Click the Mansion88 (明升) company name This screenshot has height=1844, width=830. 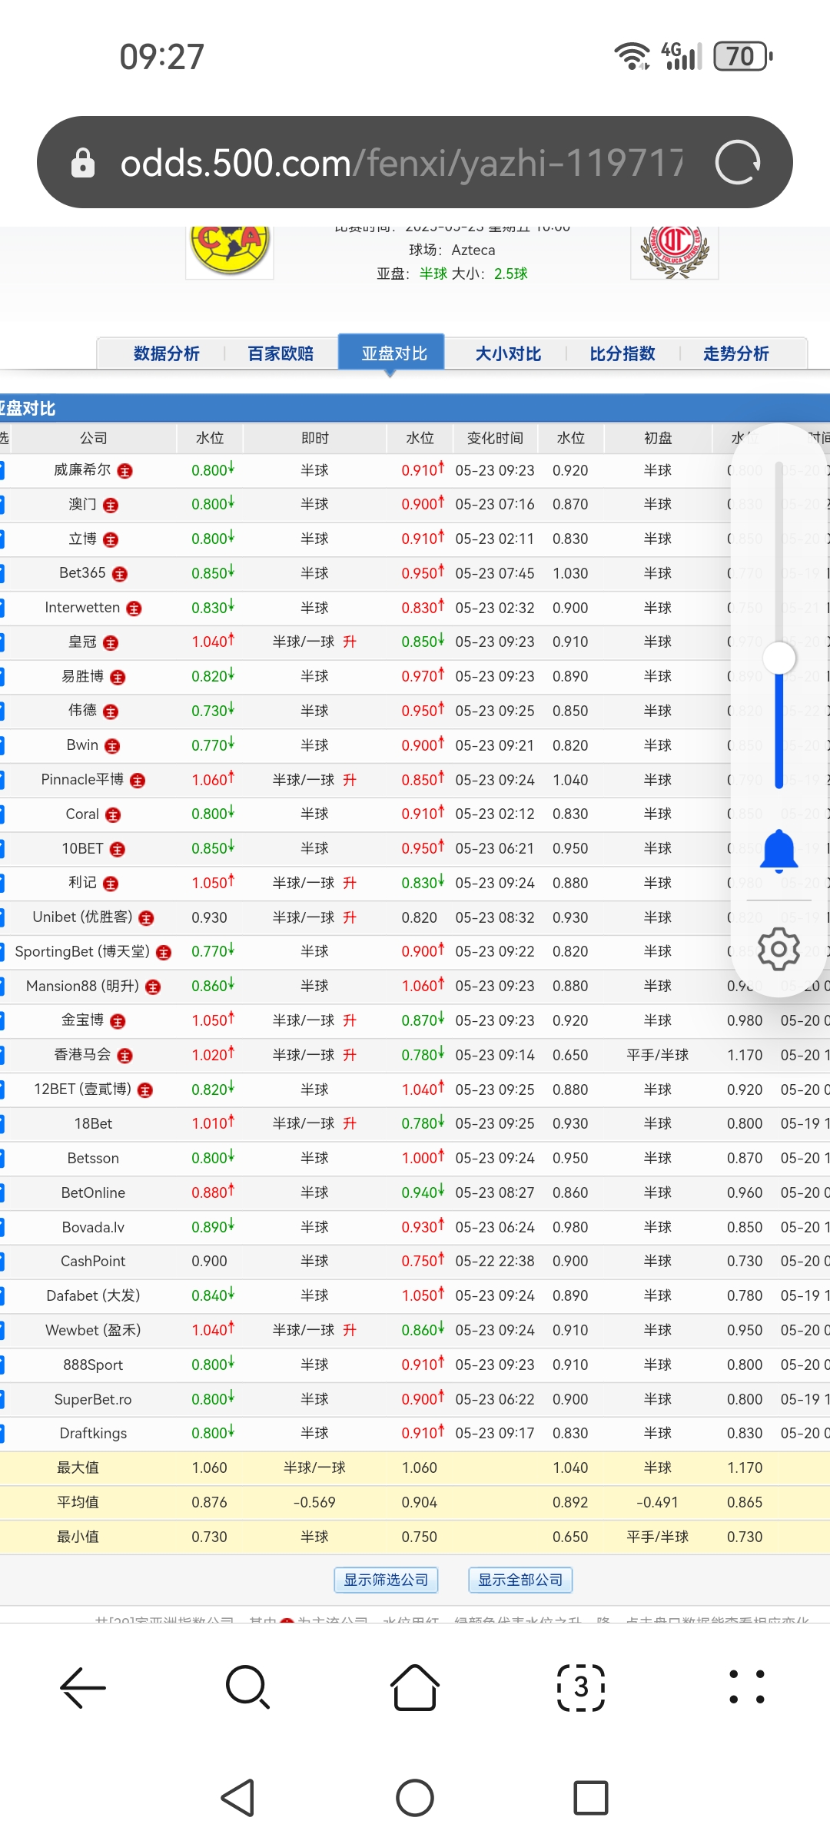(82, 986)
